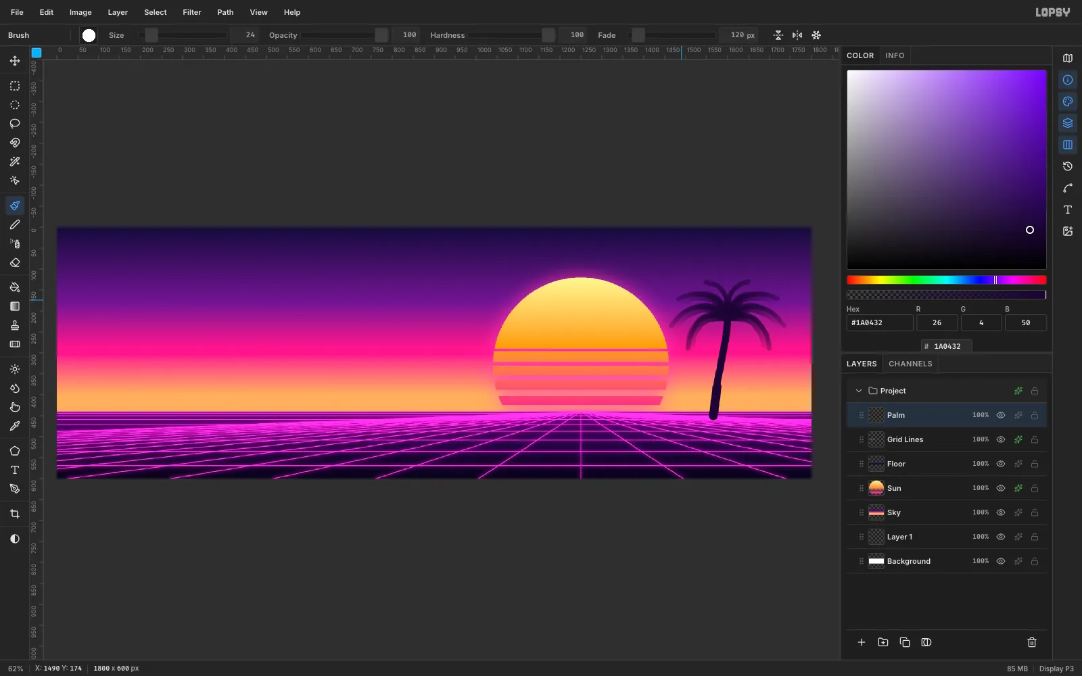Select the LAYERS tab
The height and width of the screenshot is (676, 1082).
(862, 364)
